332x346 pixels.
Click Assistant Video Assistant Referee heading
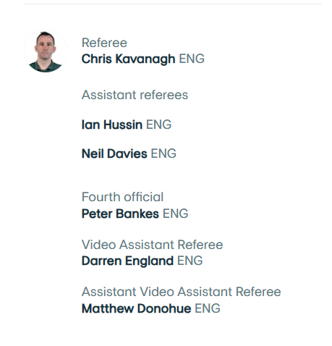(x=181, y=292)
